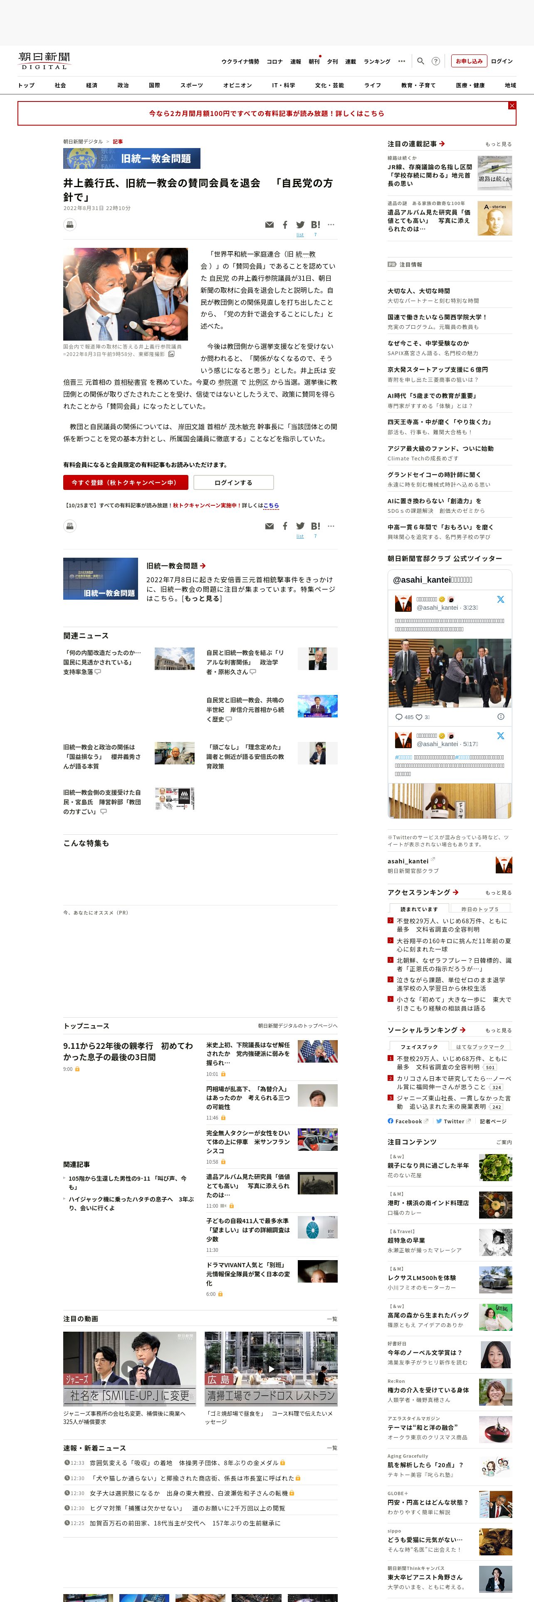Select 政治 navigation category
The height and width of the screenshot is (1602, 534).
tap(123, 85)
